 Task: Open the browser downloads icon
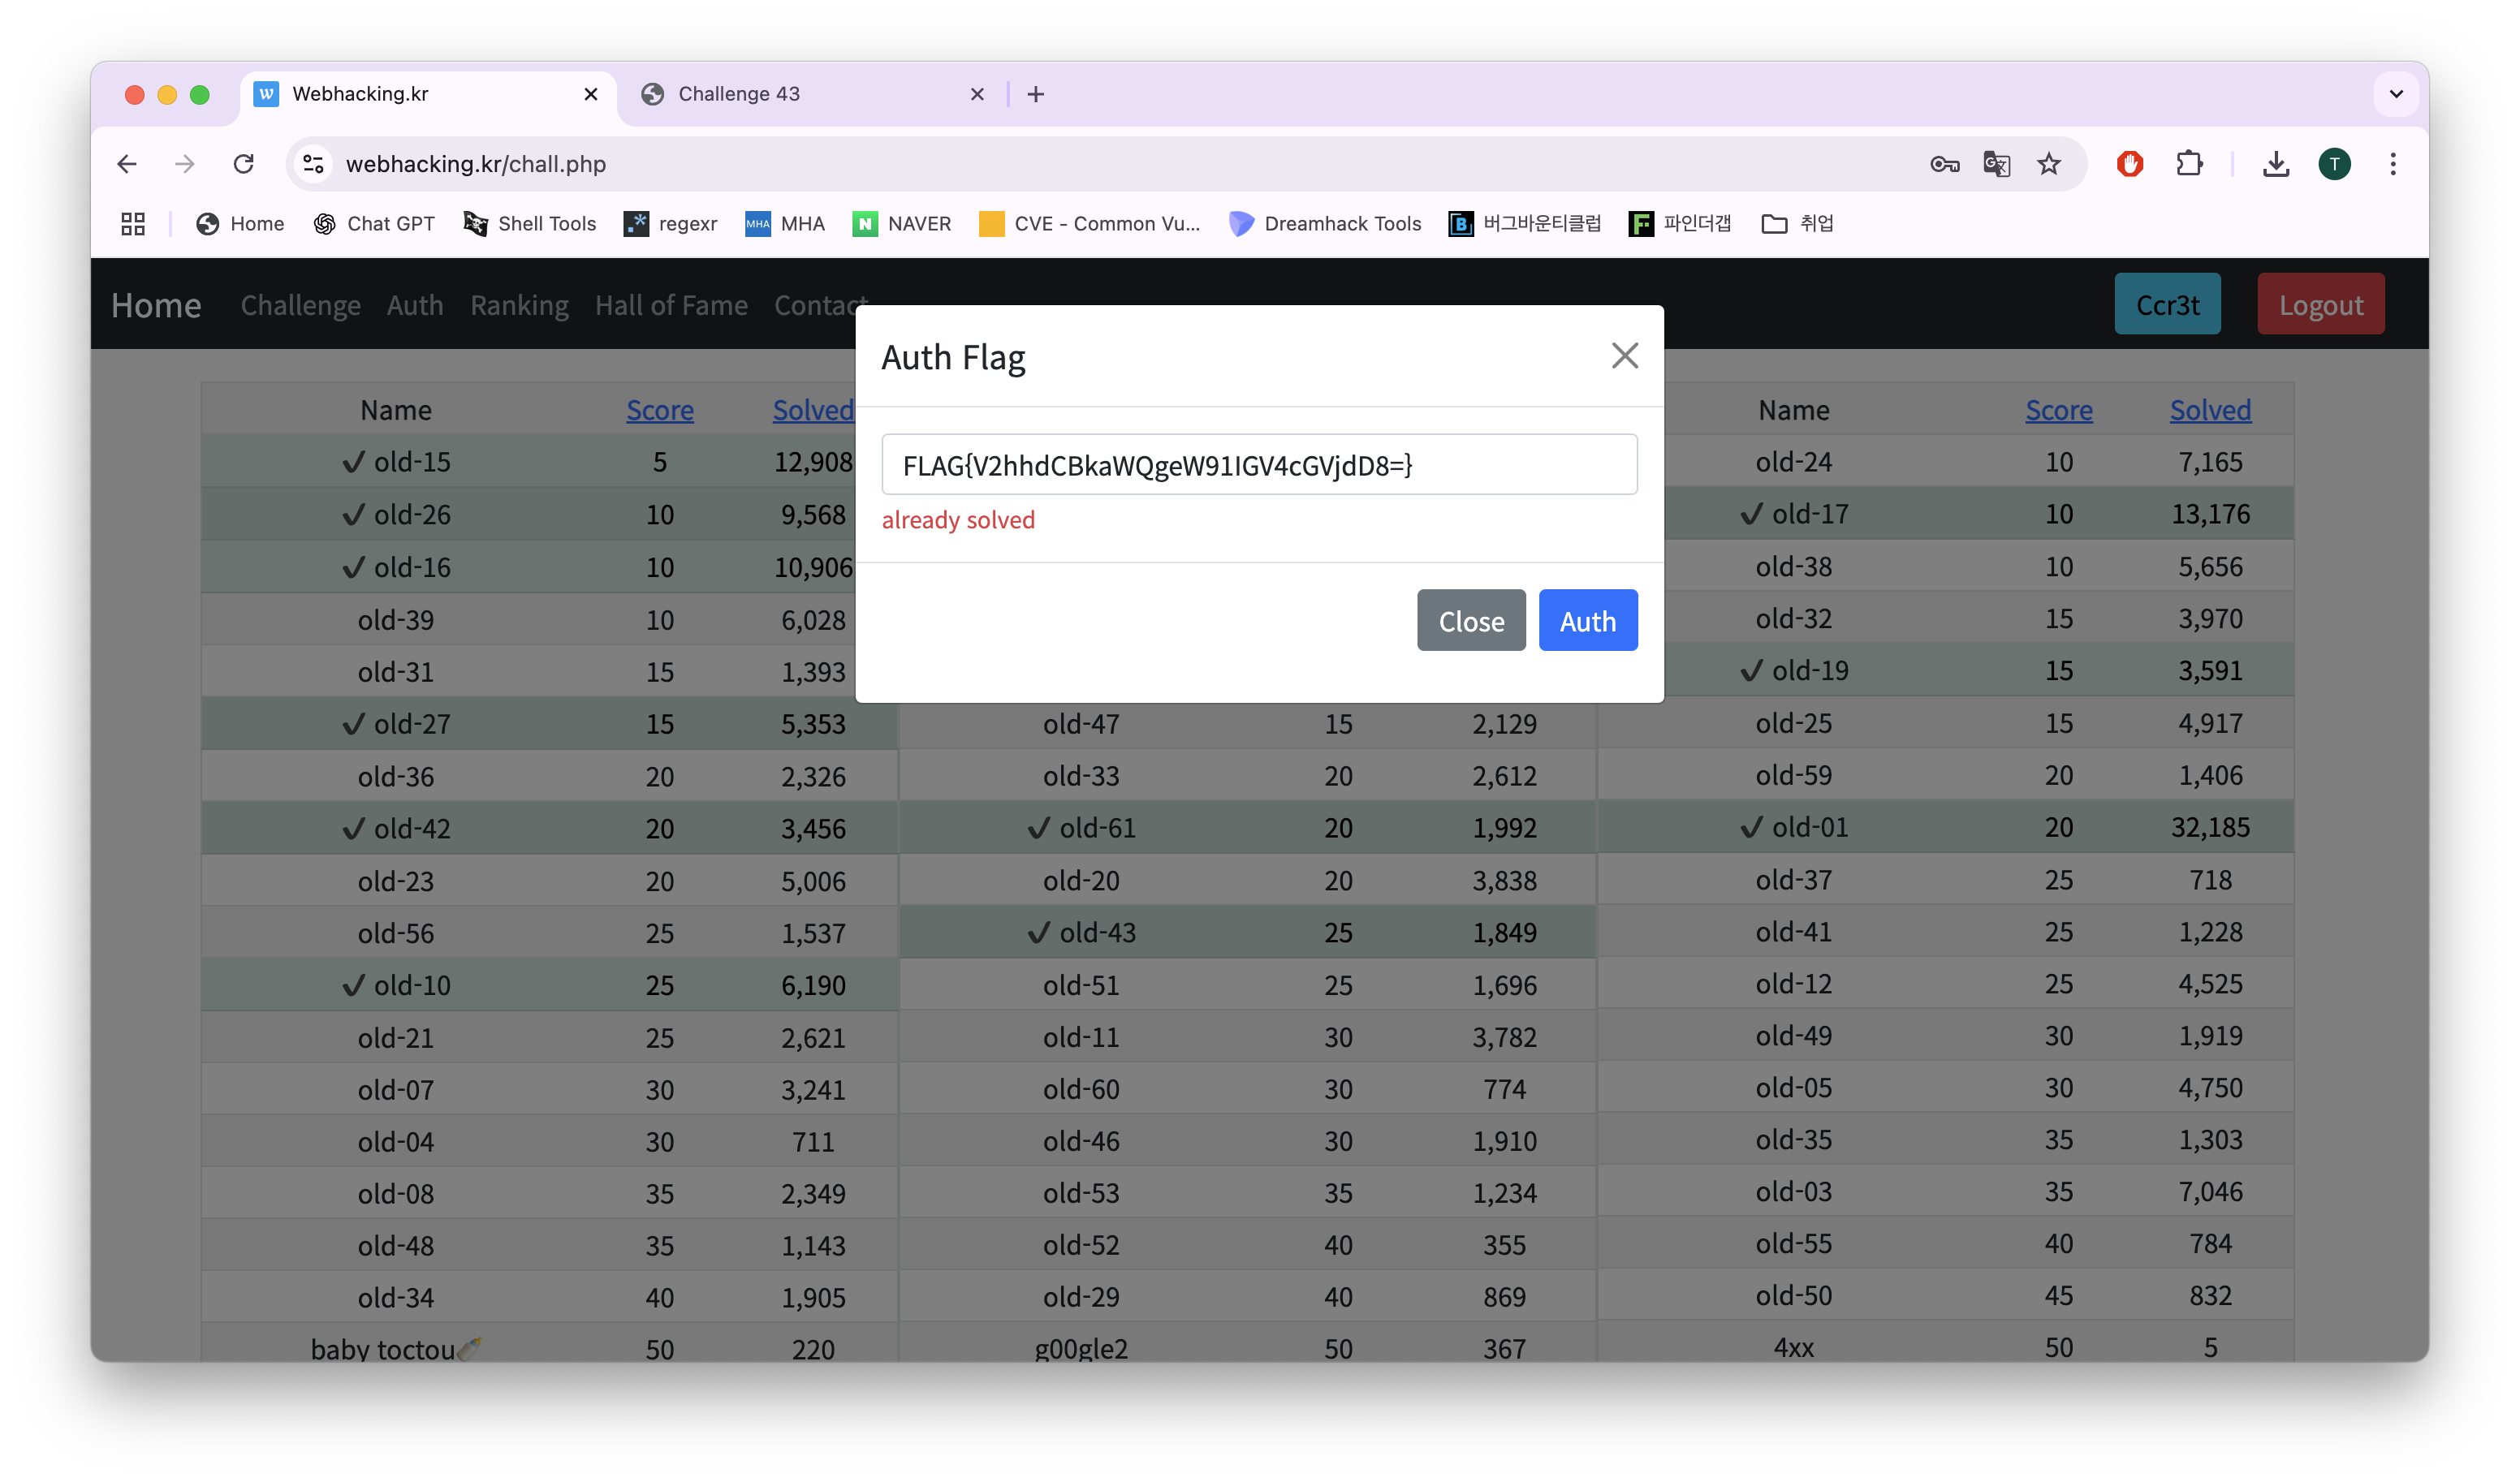click(x=2276, y=164)
